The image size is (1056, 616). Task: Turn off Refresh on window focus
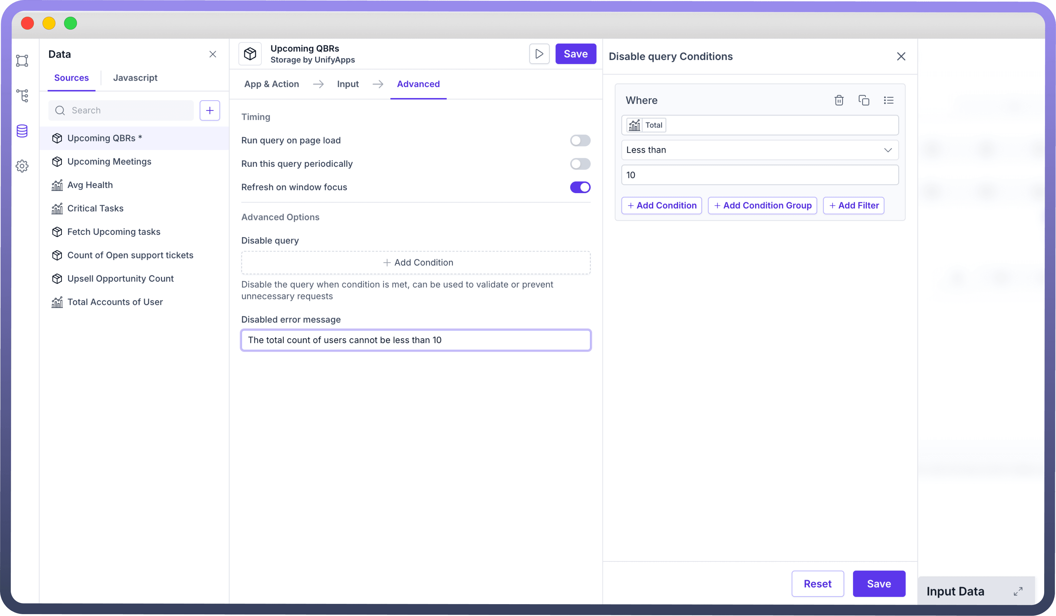click(x=580, y=187)
